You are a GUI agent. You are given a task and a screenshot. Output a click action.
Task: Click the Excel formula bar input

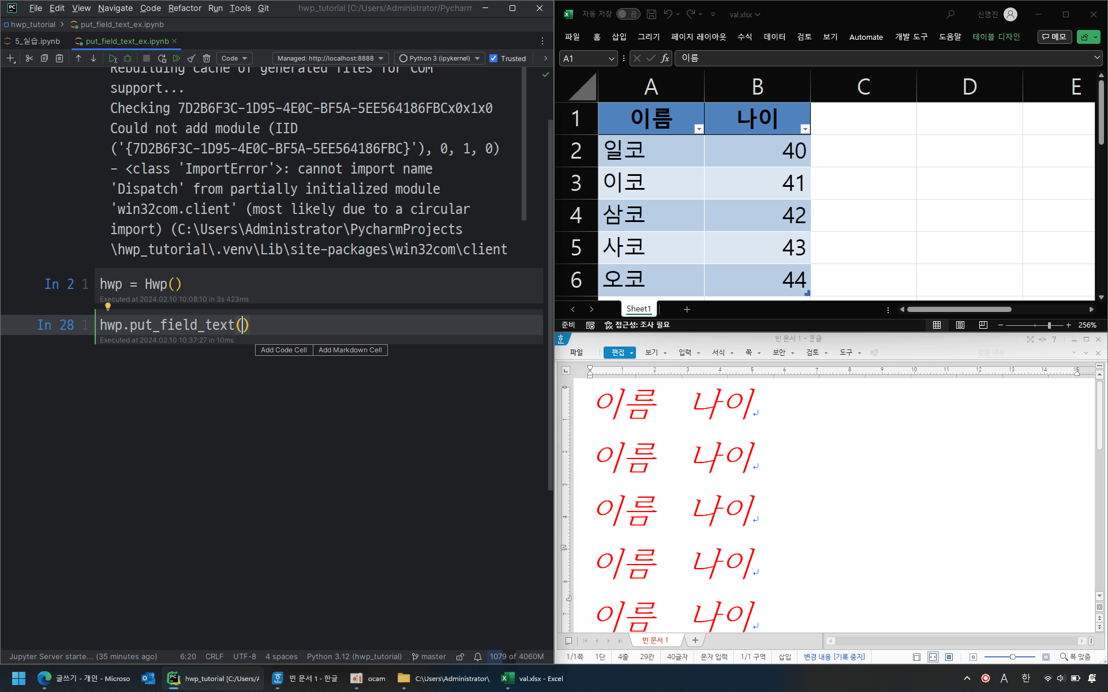coord(883,58)
